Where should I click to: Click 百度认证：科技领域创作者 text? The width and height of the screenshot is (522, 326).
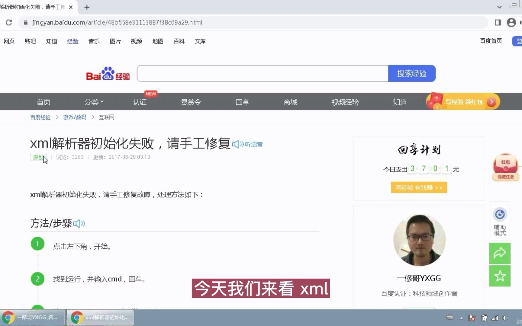pyautogui.click(x=419, y=293)
